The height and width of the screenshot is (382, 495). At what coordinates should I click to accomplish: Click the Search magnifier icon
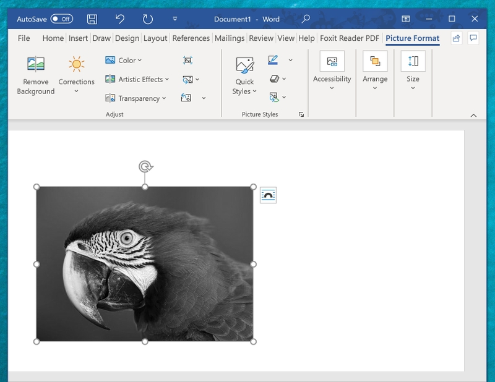[306, 19]
